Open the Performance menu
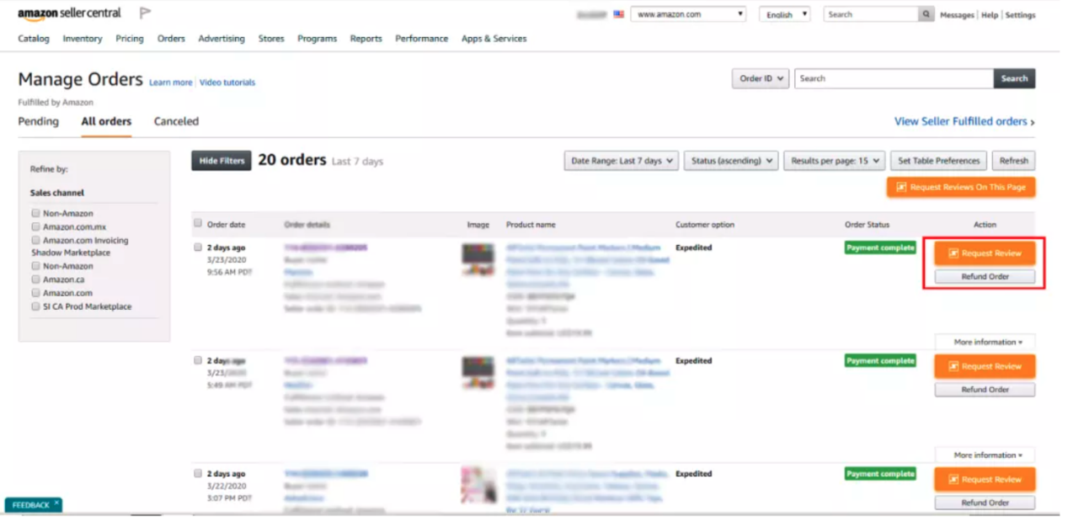 pos(421,39)
